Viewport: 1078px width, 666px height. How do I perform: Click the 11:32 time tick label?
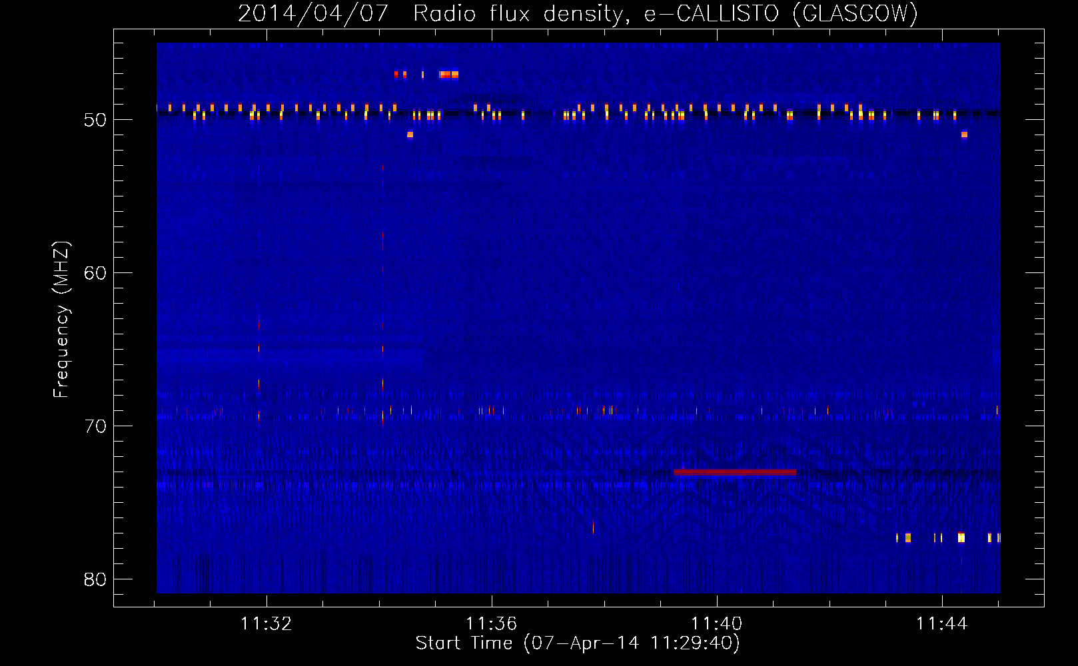(x=266, y=624)
